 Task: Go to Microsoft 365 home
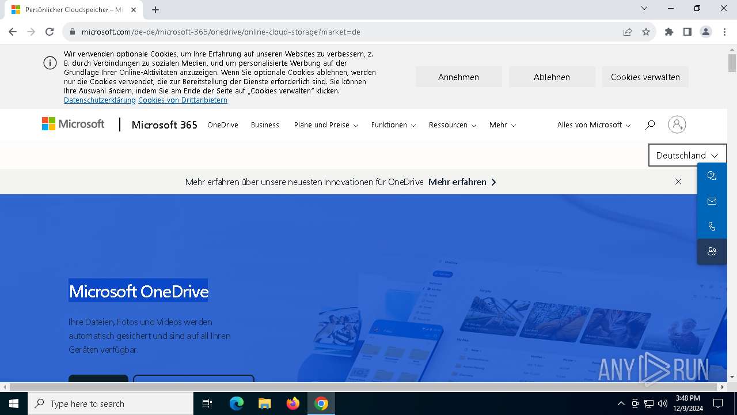pyautogui.click(x=165, y=124)
